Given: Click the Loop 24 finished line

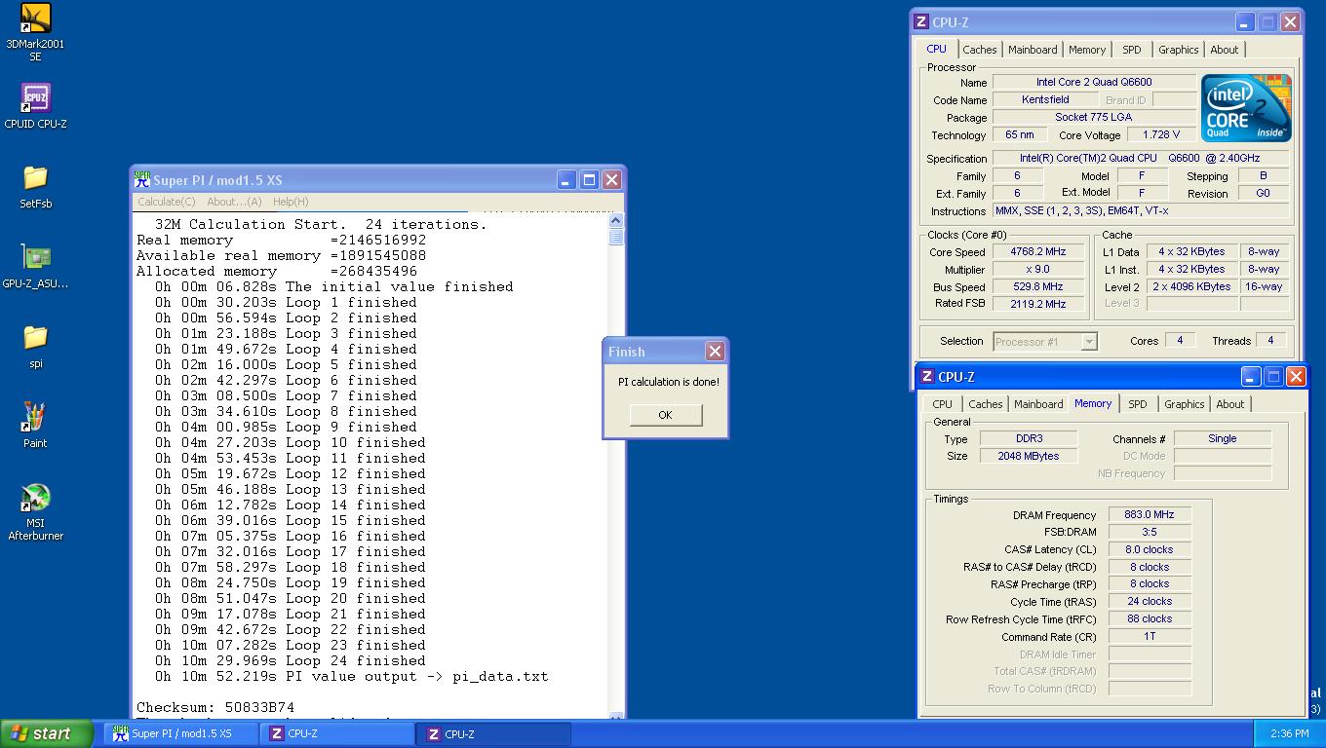Looking at the screenshot, I should pos(291,660).
